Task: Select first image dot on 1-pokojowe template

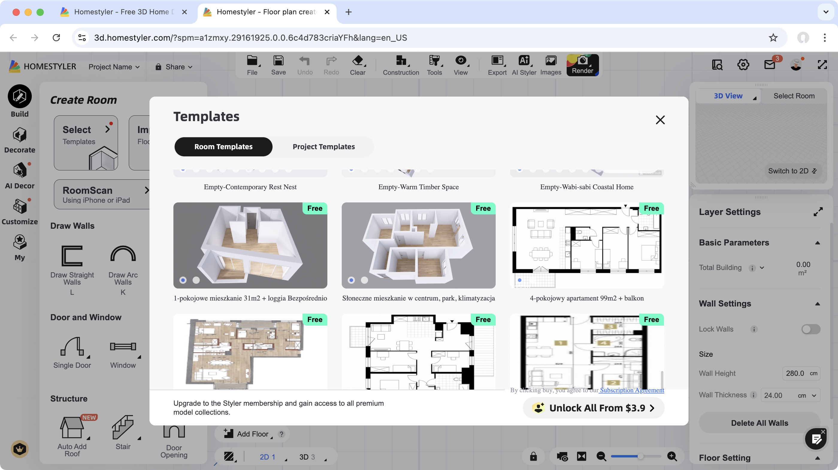Action: pos(183,280)
